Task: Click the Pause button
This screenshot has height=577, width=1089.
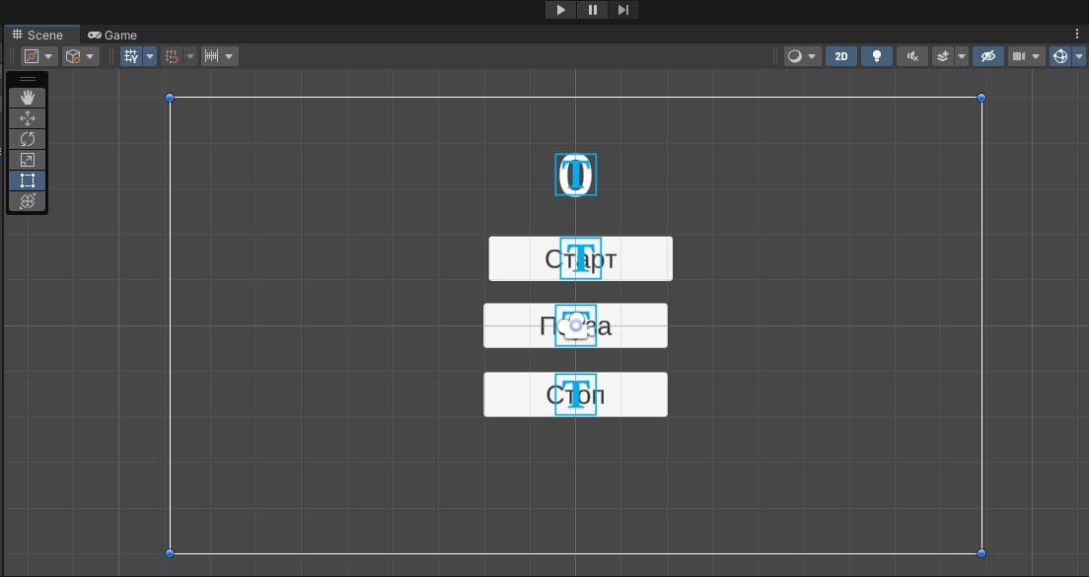Action: (592, 10)
